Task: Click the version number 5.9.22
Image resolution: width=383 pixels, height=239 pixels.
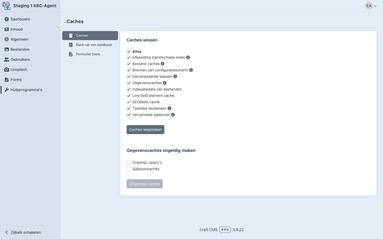Action: (238, 230)
